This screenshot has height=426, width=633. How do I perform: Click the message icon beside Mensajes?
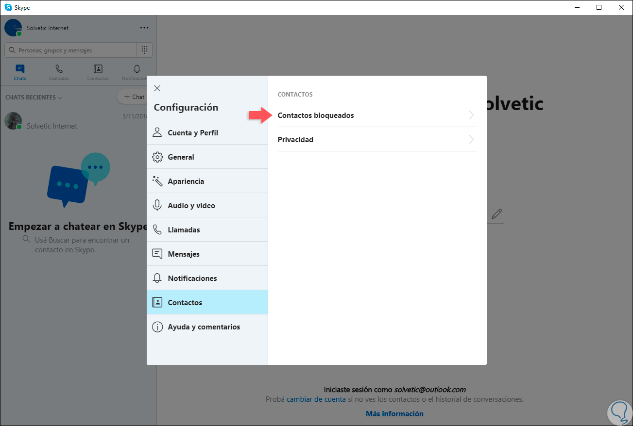157,254
